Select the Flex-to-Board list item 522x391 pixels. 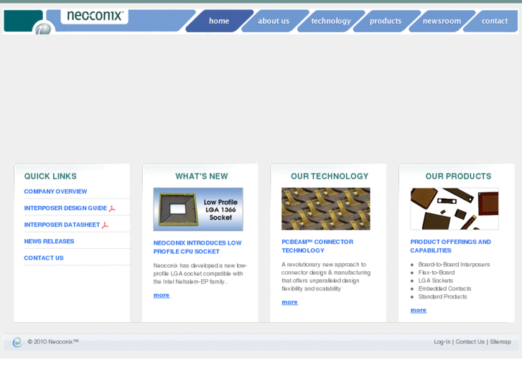point(437,273)
